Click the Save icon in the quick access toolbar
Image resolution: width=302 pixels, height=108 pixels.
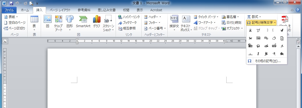pyautogui.click(x=11, y=3)
